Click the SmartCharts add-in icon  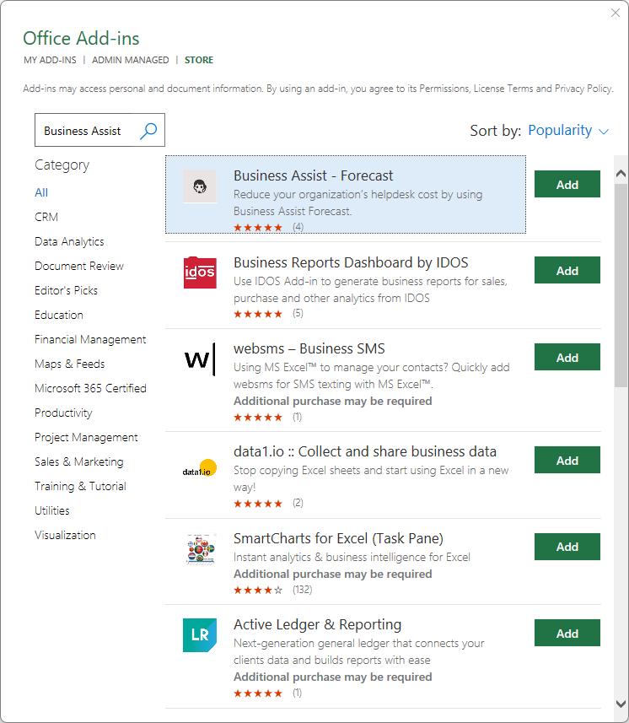200,548
